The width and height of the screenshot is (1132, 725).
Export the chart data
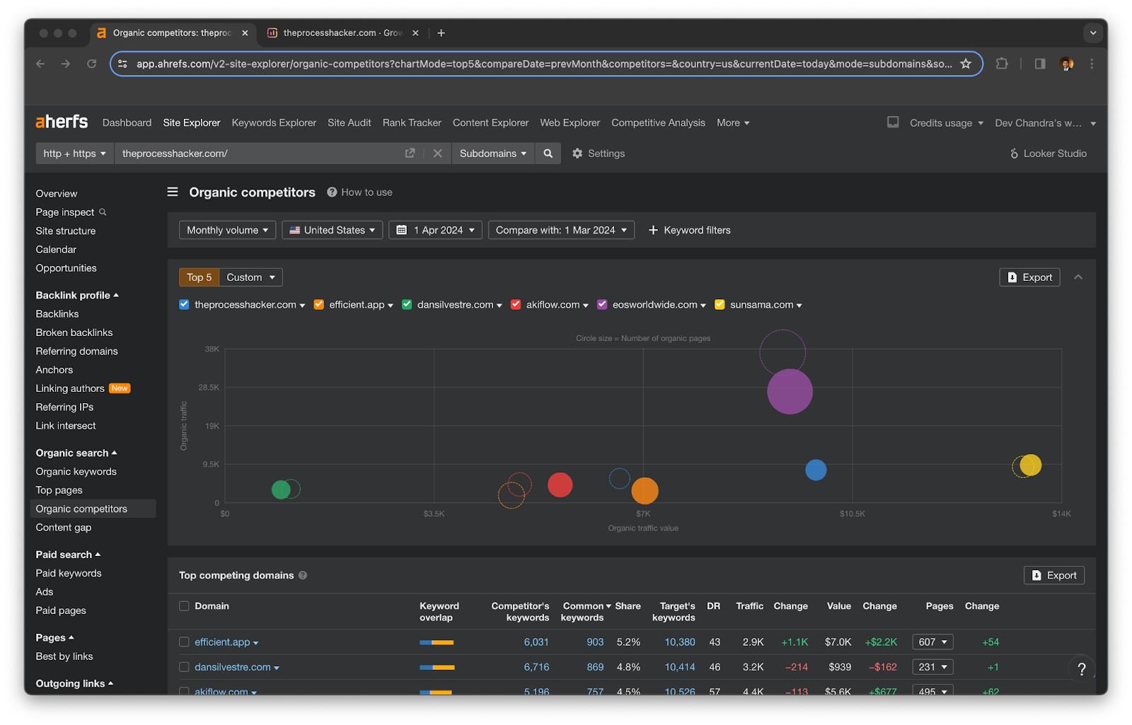point(1029,277)
